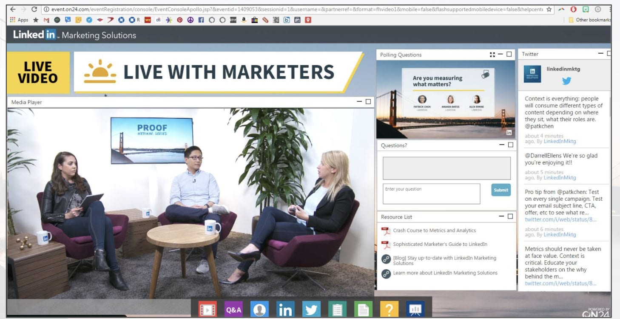Open the twitter.com link in the Metrics tweet

pyautogui.click(x=560, y=283)
